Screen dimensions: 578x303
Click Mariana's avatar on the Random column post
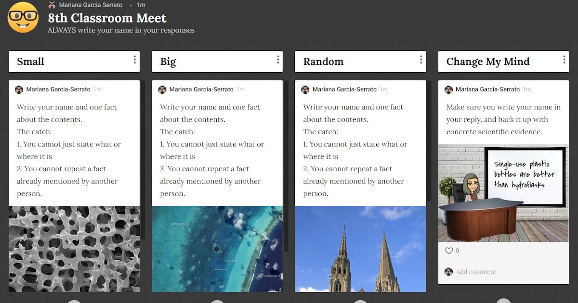(x=305, y=89)
